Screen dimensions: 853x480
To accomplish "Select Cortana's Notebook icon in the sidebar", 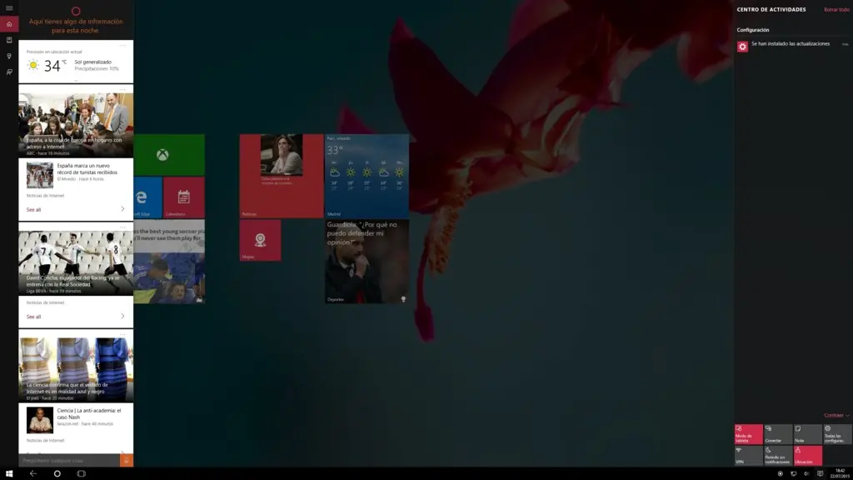I will click(7, 39).
